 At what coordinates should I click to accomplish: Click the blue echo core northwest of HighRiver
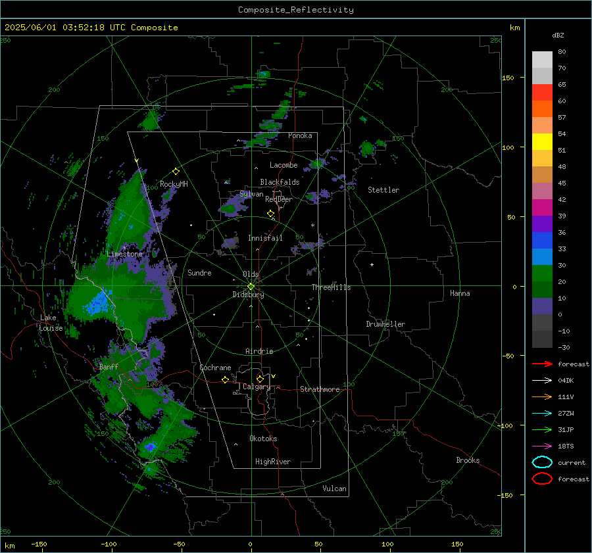click(150, 447)
